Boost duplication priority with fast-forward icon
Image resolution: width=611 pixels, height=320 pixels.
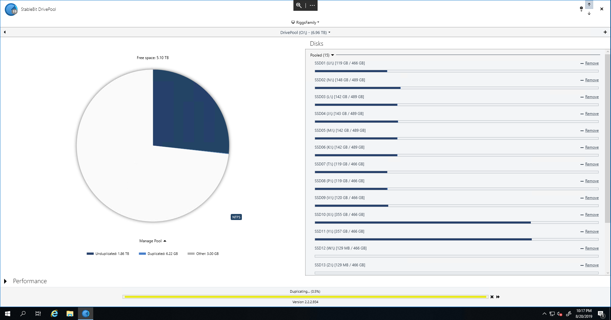tap(498, 297)
